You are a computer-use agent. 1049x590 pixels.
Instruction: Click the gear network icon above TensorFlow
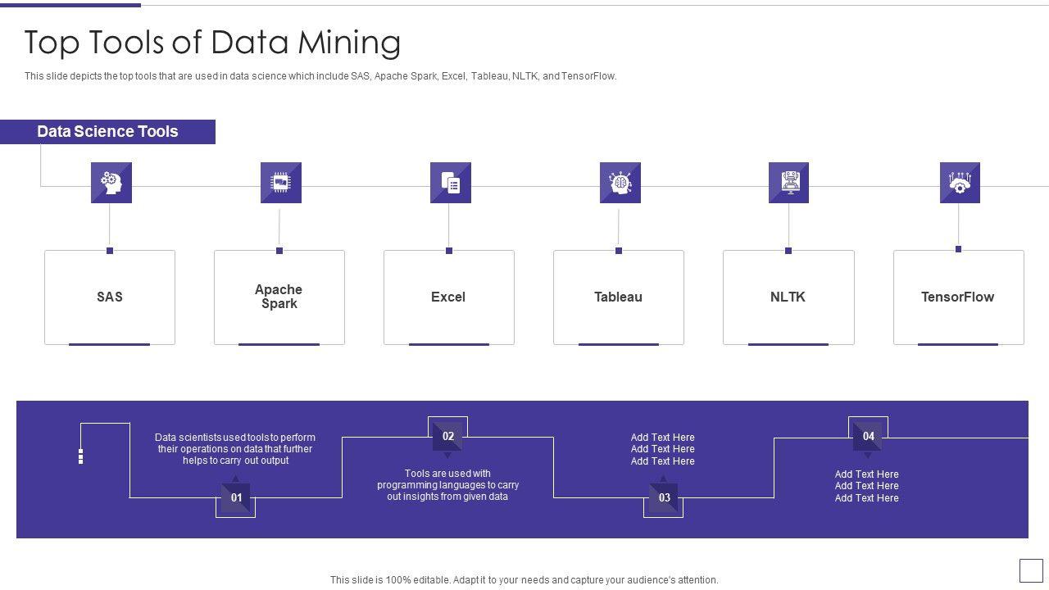click(959, 183)
